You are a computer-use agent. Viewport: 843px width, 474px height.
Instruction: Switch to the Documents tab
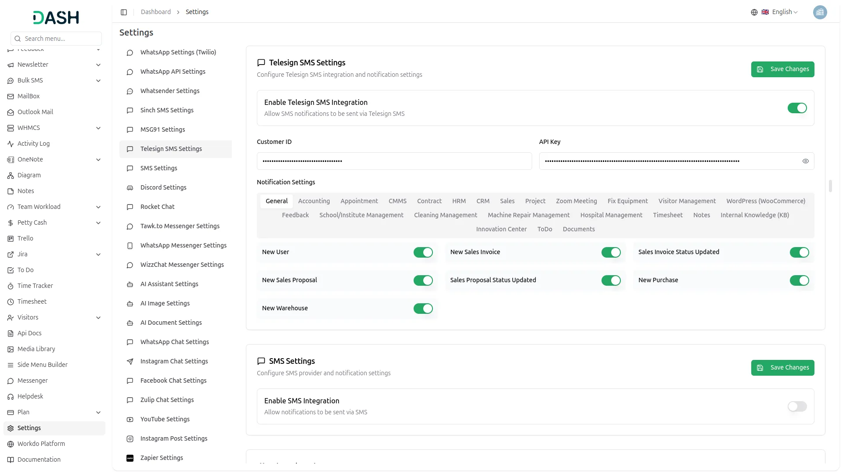pos(578,229)
